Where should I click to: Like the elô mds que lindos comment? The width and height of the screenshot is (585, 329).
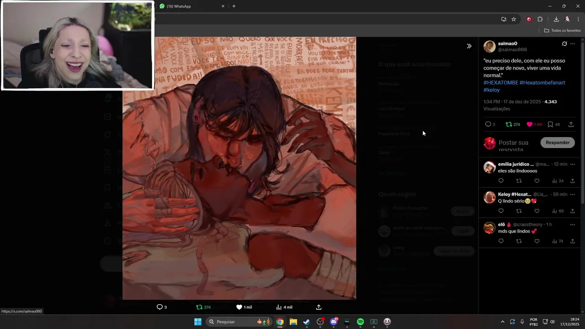click(537, 241)
